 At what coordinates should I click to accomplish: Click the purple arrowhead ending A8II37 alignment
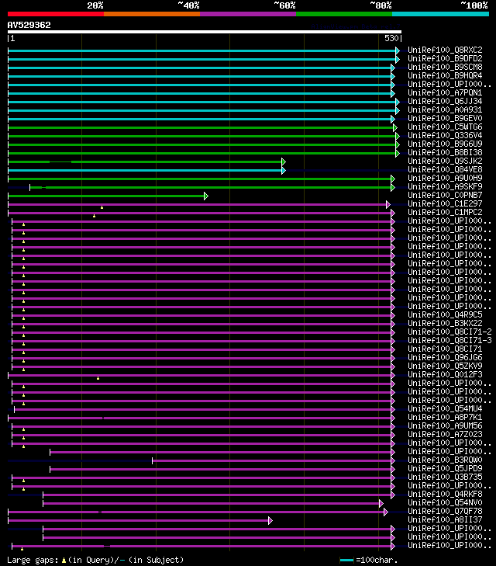pos(270,520)
